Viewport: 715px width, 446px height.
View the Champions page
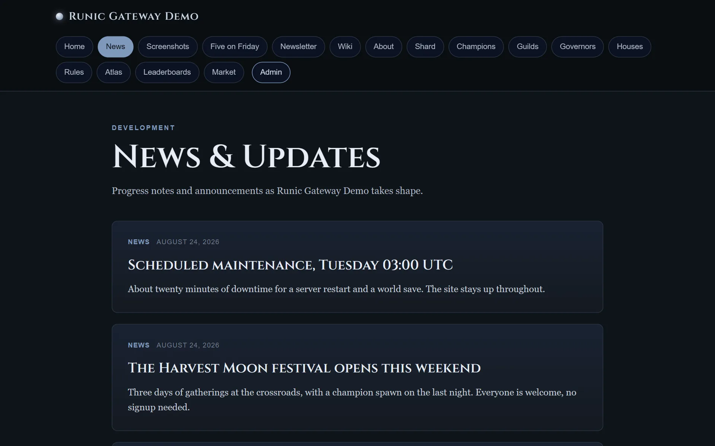coord(476,47)
